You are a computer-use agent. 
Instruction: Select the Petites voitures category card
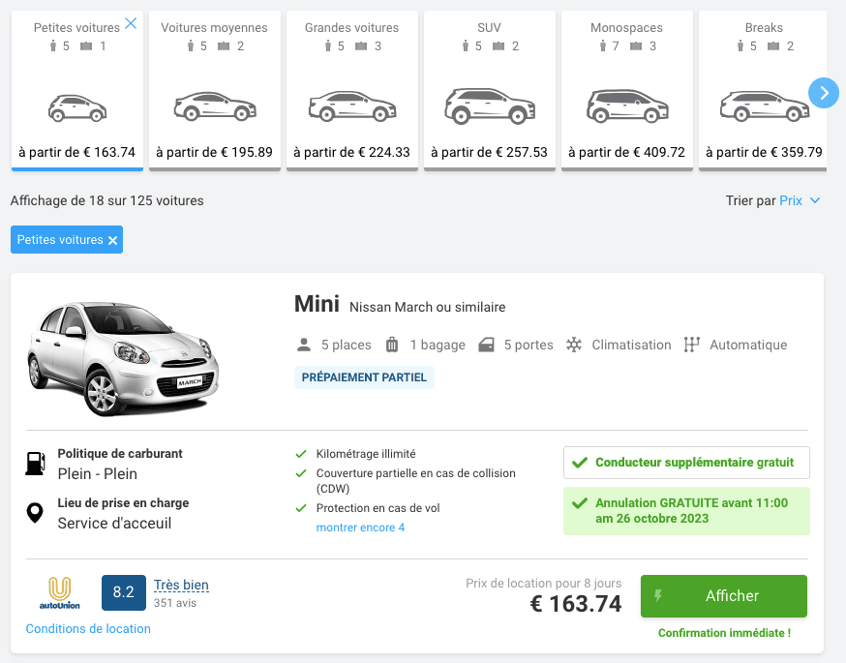[x=77, y=90]
